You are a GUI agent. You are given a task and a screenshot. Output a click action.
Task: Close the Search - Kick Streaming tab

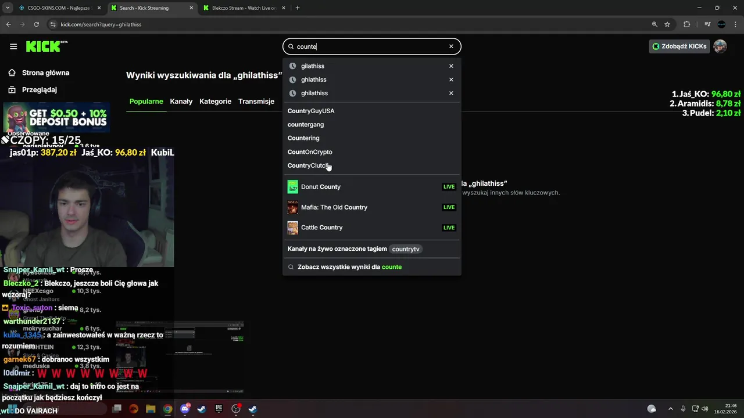point(191,8)
